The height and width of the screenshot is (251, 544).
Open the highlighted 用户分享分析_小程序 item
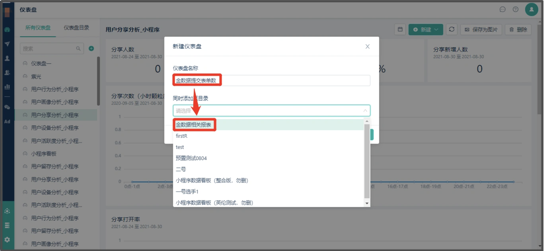(56, 115)
